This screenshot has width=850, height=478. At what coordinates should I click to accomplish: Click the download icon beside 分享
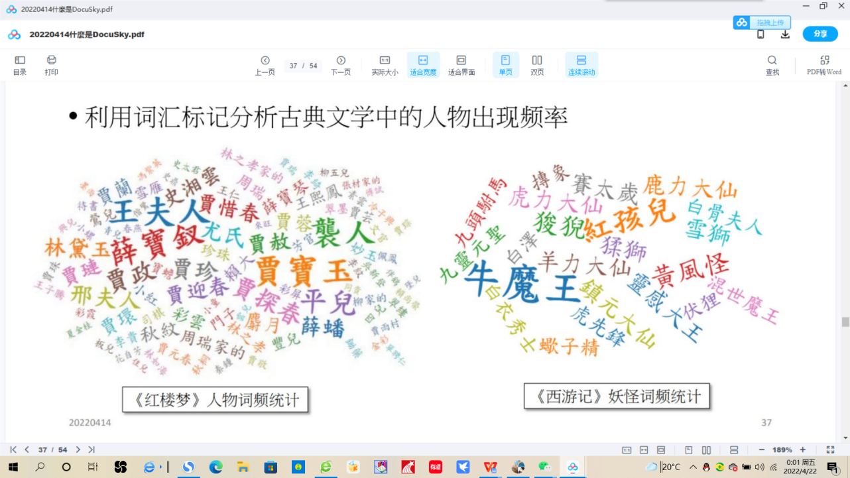785,34
